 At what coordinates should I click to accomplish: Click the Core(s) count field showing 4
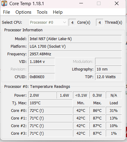(x=72, y=23)
